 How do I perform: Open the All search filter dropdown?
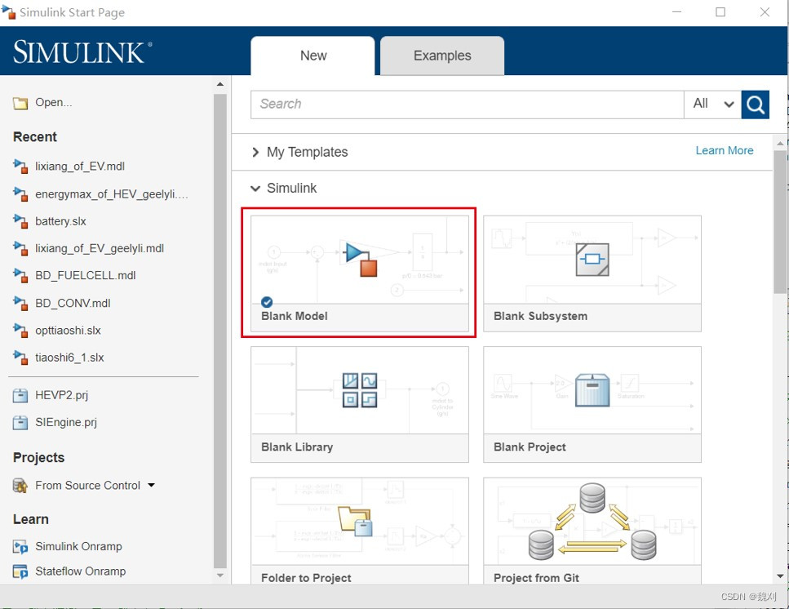click(712, 104)
